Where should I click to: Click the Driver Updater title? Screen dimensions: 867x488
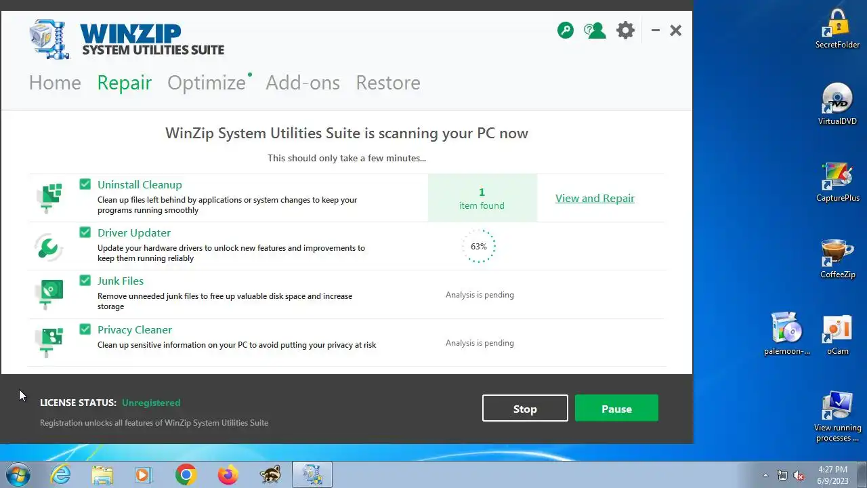pos(134,232)
